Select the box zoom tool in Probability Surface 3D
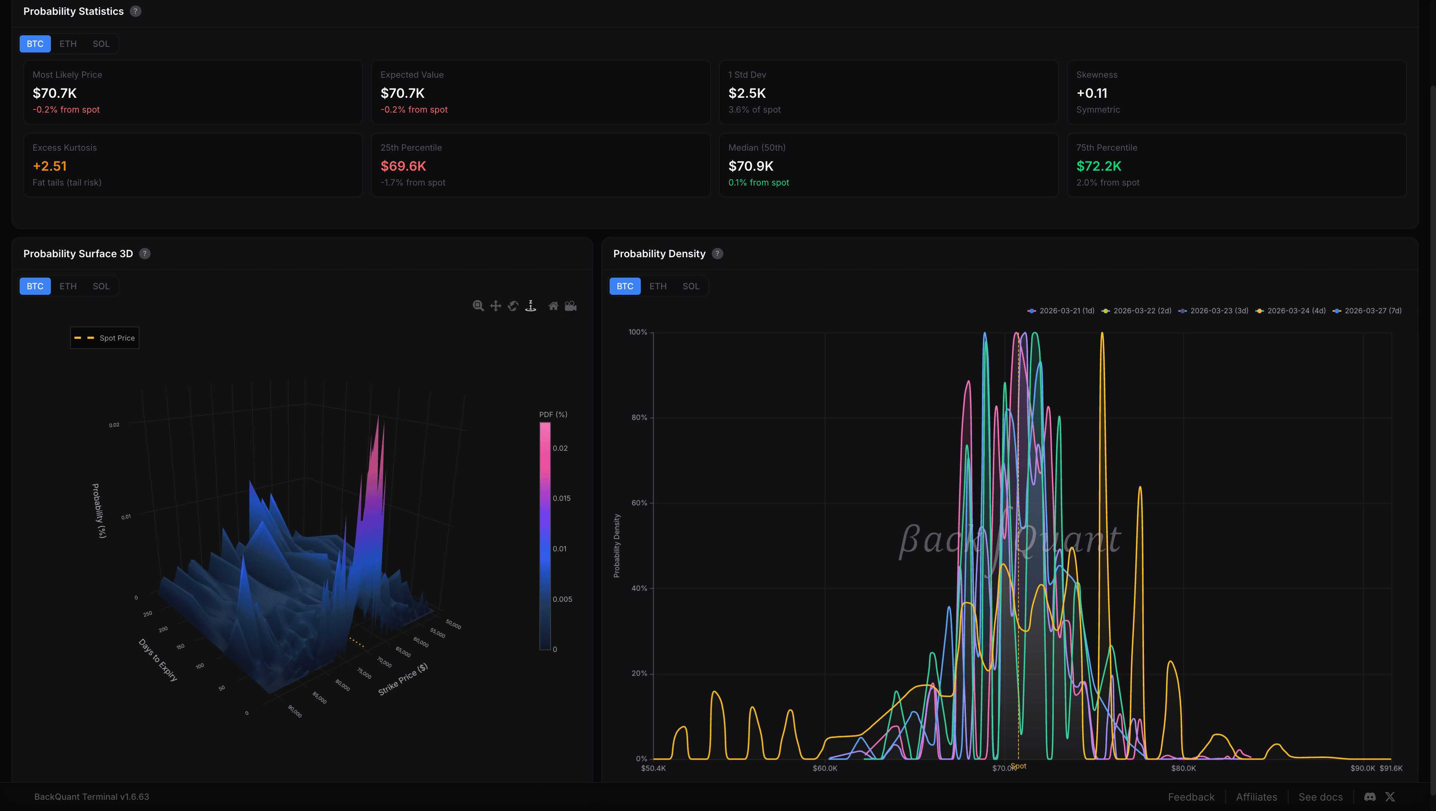 (478, 305)
